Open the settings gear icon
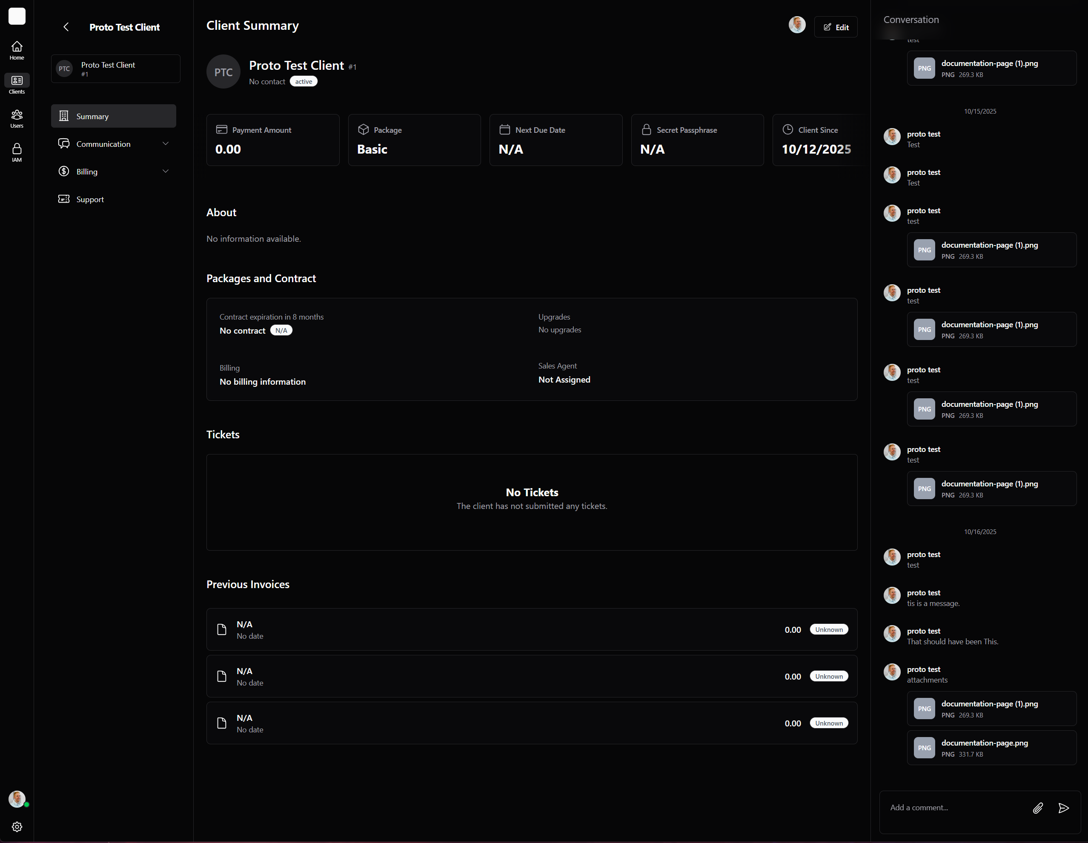This screenshot has height=843, width=1088. pos(17,826)
